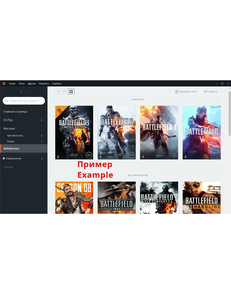Image resolution: width=231 pixels, height=294 pixels.
Task: Click download icon on Battlefield 4 cover
Action: (101, 157)
